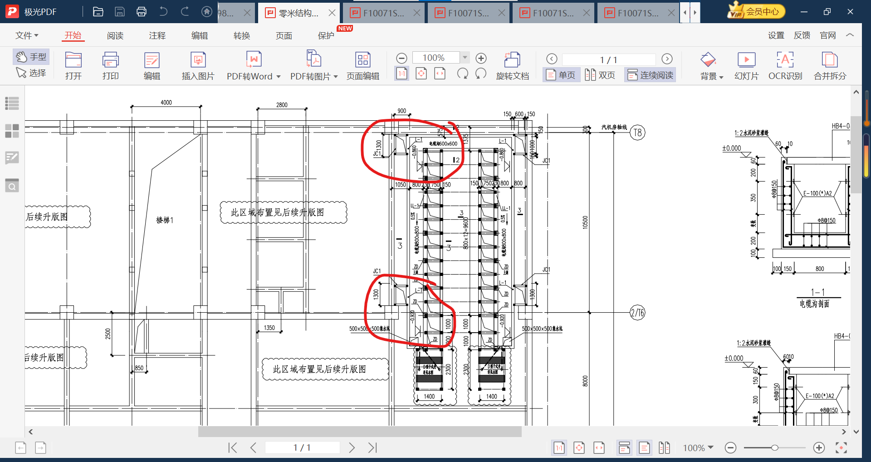Jump to first page in status bar
The width and height of the screenshot is (871, 462).
click(233, 448)
